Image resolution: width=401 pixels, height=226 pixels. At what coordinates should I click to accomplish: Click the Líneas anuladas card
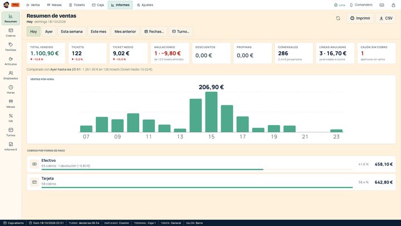[x=335, y=54]
